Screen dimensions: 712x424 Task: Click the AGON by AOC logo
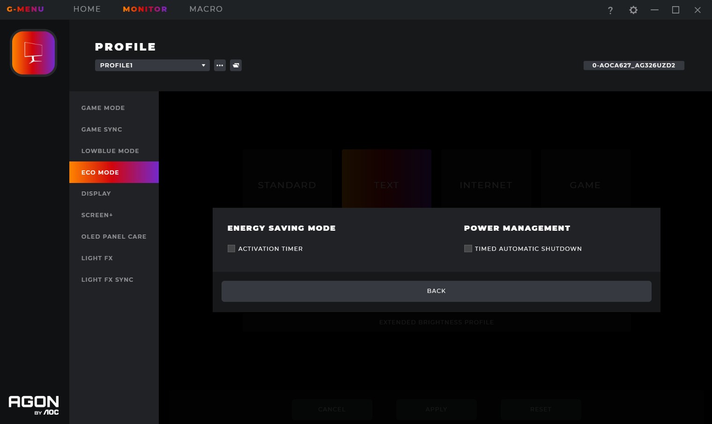pyautogui.click(x=34, y=405)
